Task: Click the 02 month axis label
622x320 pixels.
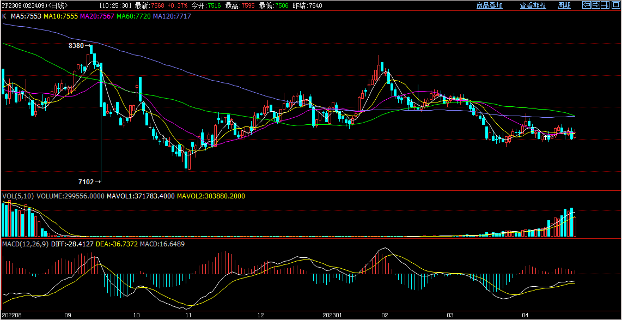Action: pyautogui.click(x=385, y=315)
